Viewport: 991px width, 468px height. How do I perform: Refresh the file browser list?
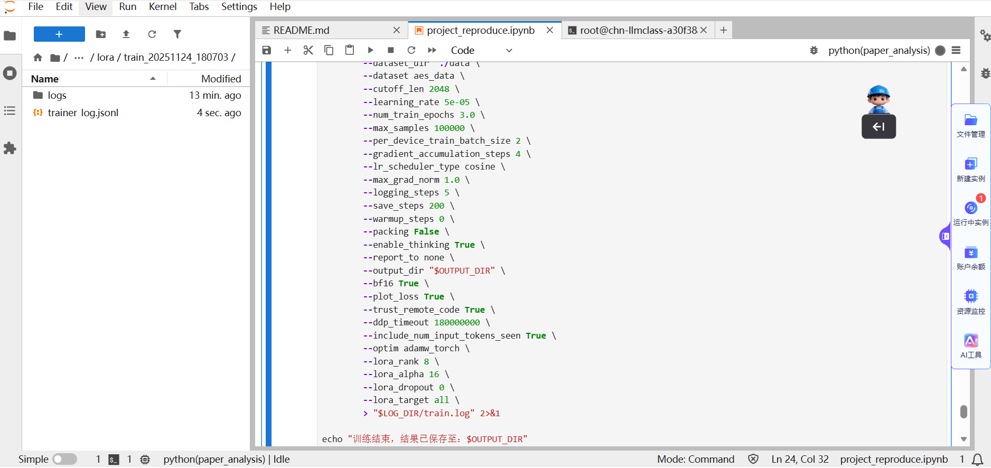[x=152, y=34]
